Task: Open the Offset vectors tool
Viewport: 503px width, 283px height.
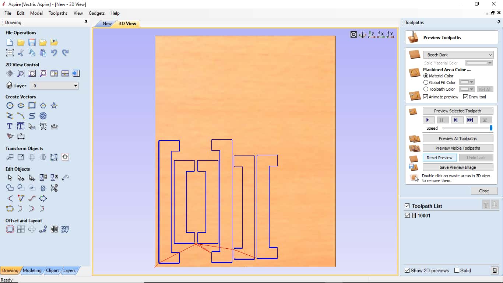Action: 10,230
